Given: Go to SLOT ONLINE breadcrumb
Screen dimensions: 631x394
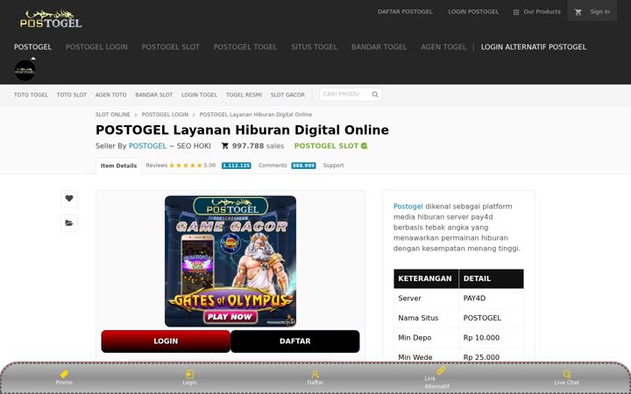Looking at the screenshot, I should (x=113, y=115).
